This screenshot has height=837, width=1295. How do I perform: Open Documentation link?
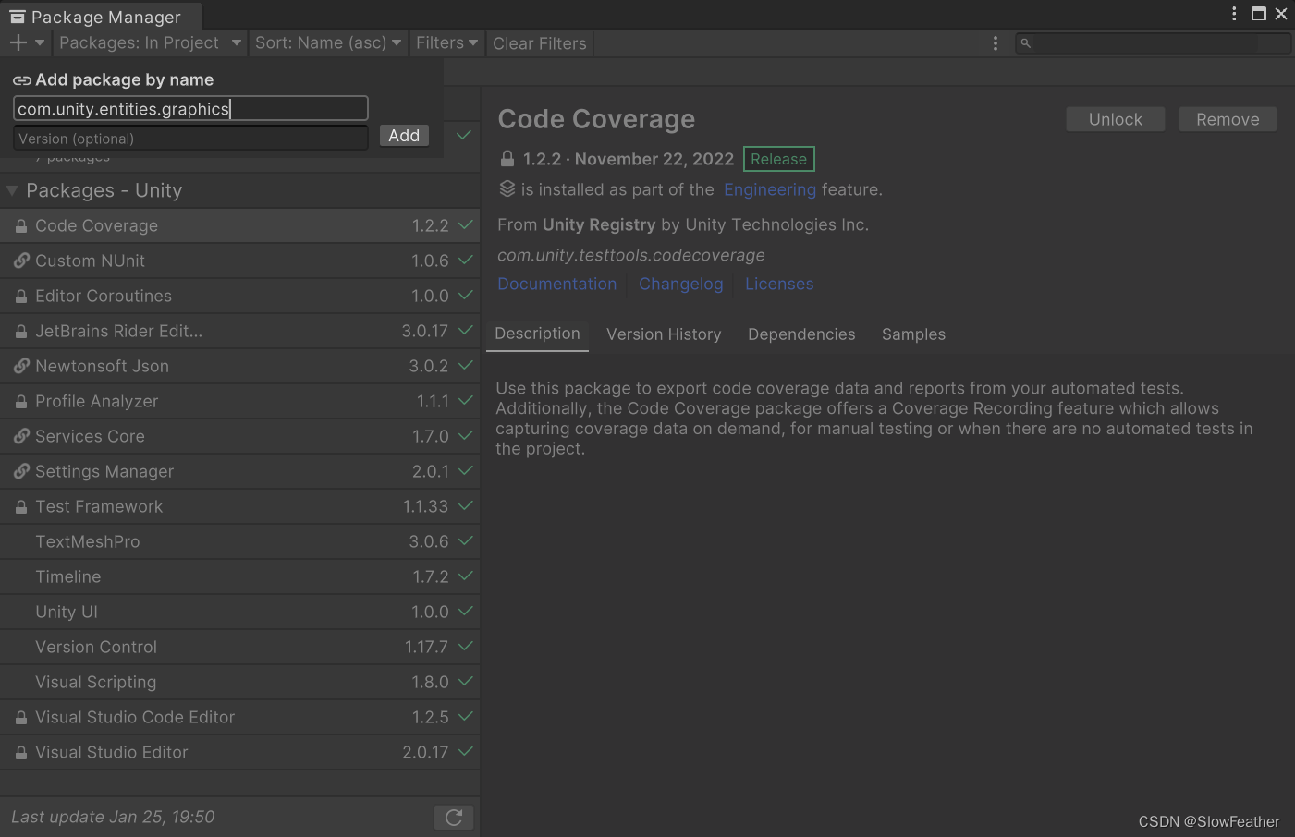point(557,284)
